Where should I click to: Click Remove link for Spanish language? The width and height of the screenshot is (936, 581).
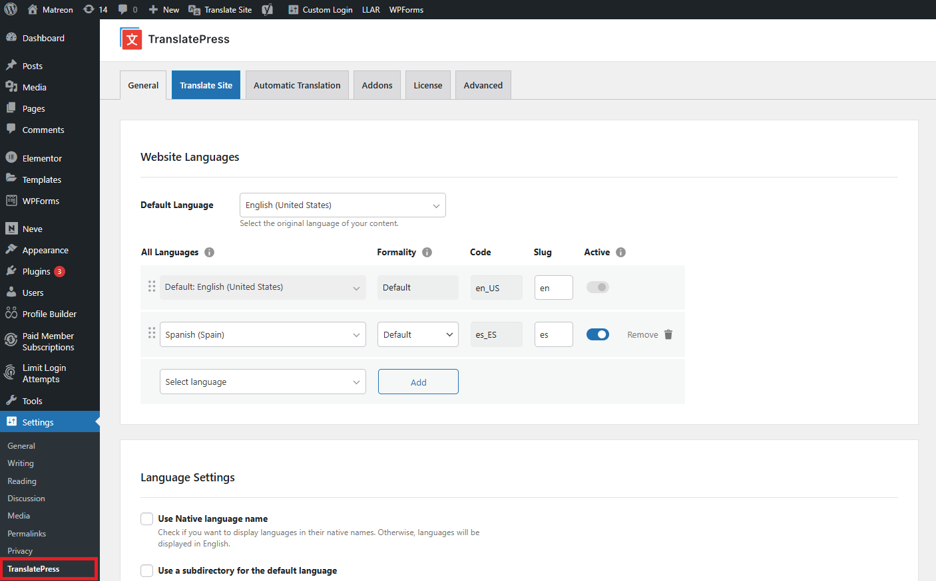pyautogui.click(x=642, y=334)
